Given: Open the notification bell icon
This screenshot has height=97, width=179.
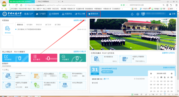Looking at the screenshot, I should (132, 14).
